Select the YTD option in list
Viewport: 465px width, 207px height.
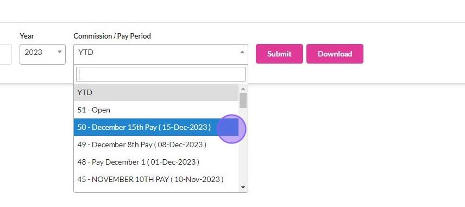(156, 92)
